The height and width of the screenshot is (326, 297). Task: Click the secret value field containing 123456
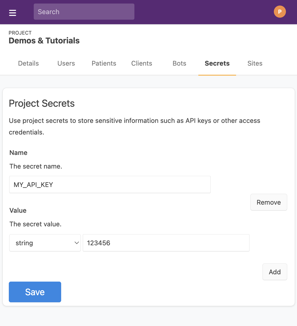pyautogui.click(x=166, y=243)
